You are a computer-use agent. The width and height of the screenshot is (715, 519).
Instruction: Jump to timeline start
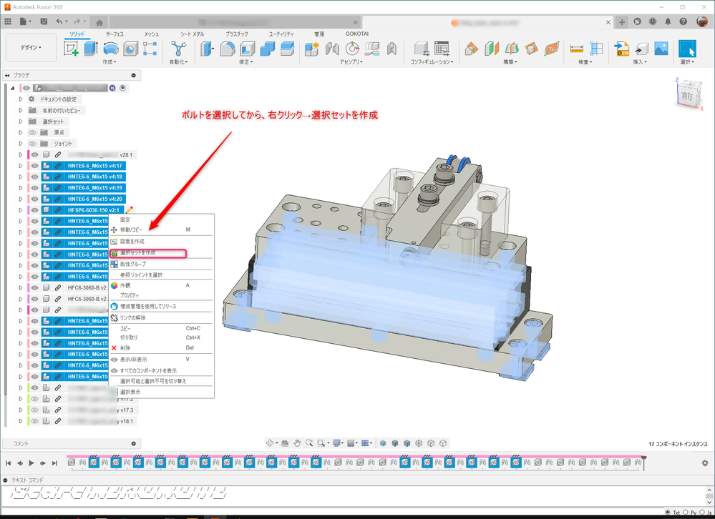pos(8,463)
